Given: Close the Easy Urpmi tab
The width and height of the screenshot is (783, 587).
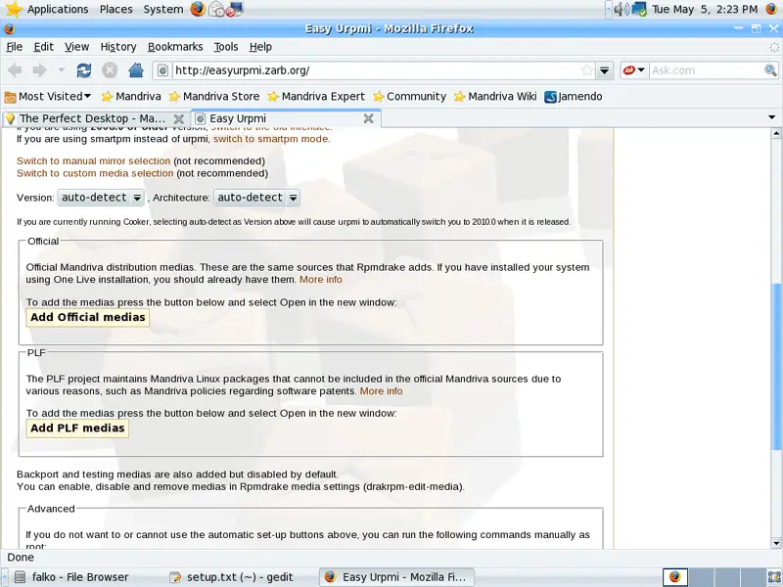Looking at the screenshot, I should (x=369, y=118).
